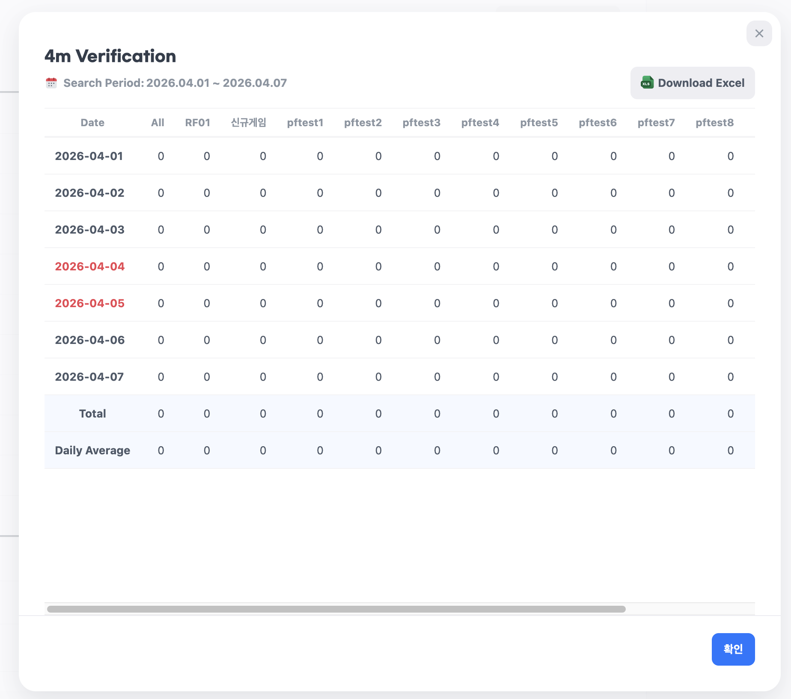Viewport: 791px width, 699px height.
Task: Click the Daily Average row label
Action: [92, 450]
